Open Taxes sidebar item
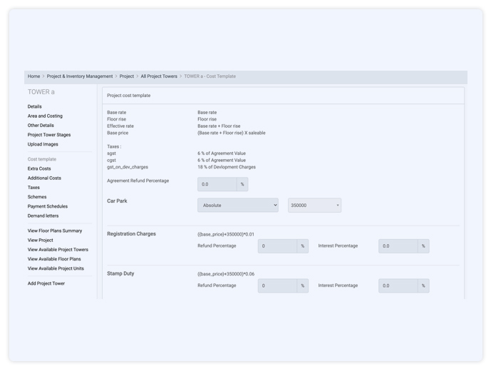The height and width of the screenshot is (369, 491). click(x=33, y=188)
